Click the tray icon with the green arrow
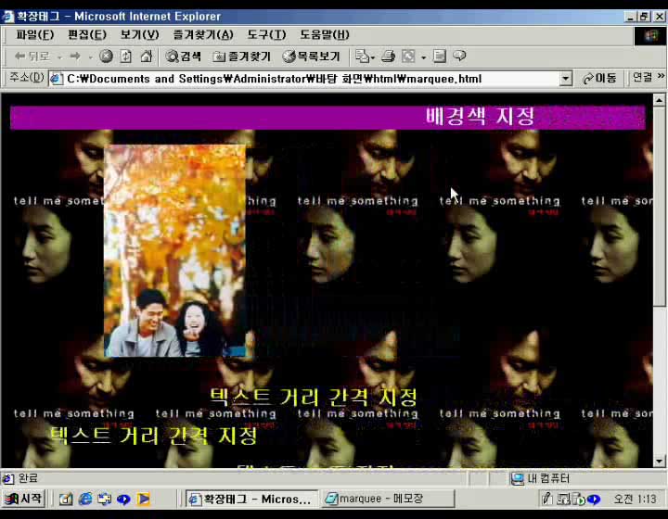 tap(578, 499)
